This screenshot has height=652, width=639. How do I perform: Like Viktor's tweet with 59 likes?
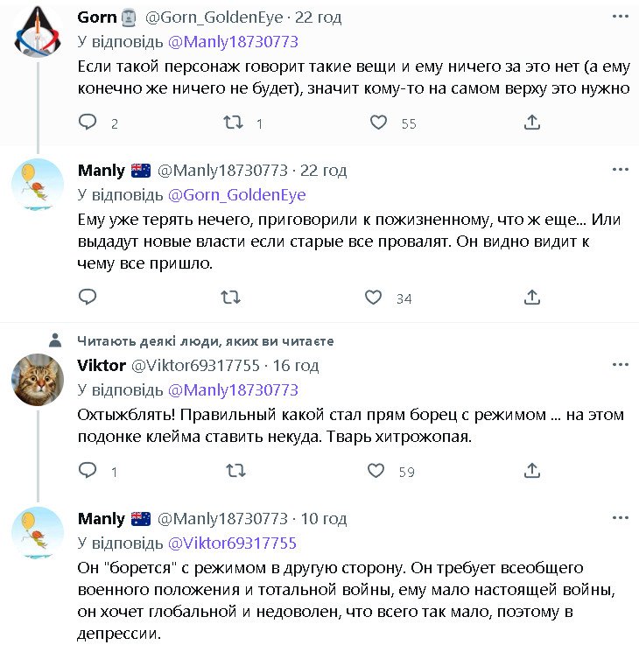pyautogui.click(x=376, y=471)
